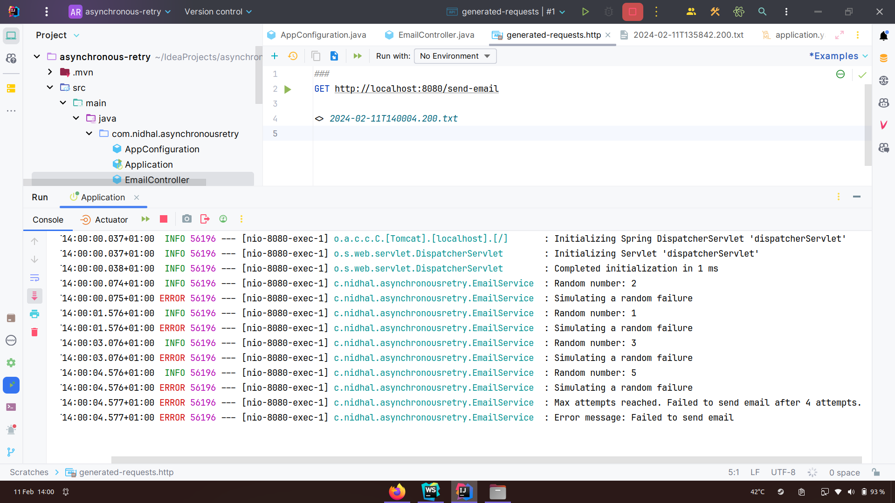Stop the running Application with red stop button
The width and height of the screenshot is (895, 503).
(163, 219)
